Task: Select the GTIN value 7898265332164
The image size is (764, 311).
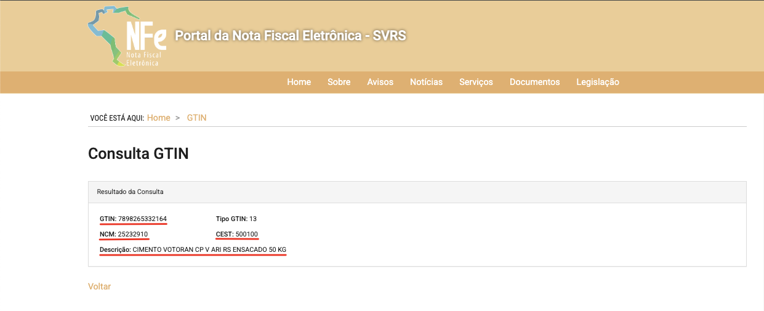Action: click(x=142, y=219)
